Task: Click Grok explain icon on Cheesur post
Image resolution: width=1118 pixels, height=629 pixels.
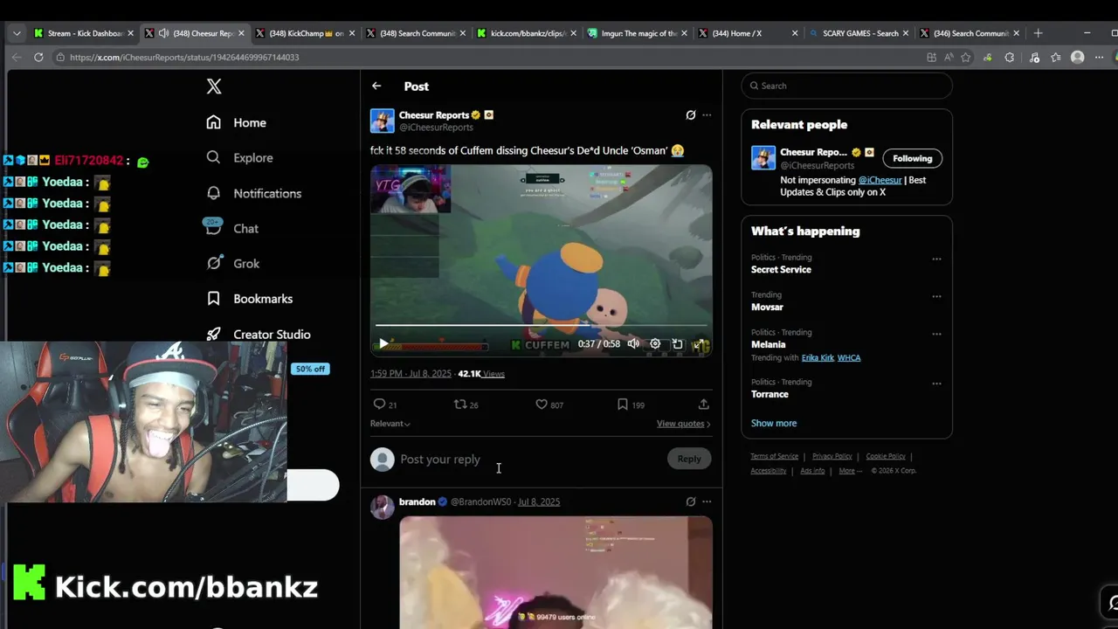Action: (x=691, y=114)
